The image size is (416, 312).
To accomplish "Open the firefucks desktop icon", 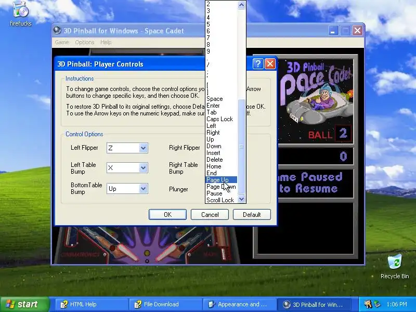I will tap(20, 14).
